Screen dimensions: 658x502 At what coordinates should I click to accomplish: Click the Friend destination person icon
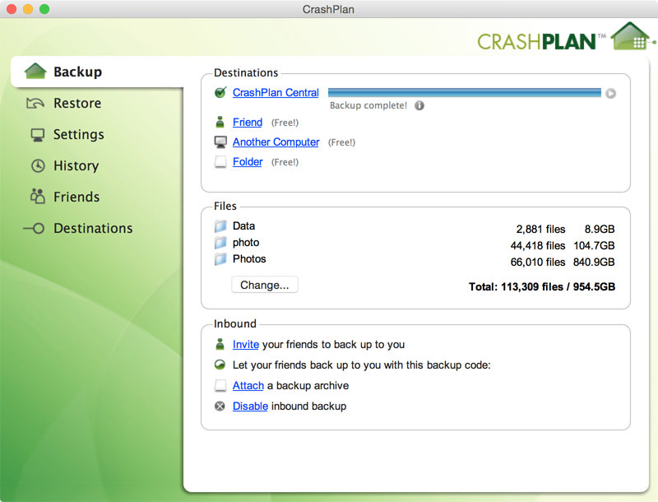(x=220, y=122)
